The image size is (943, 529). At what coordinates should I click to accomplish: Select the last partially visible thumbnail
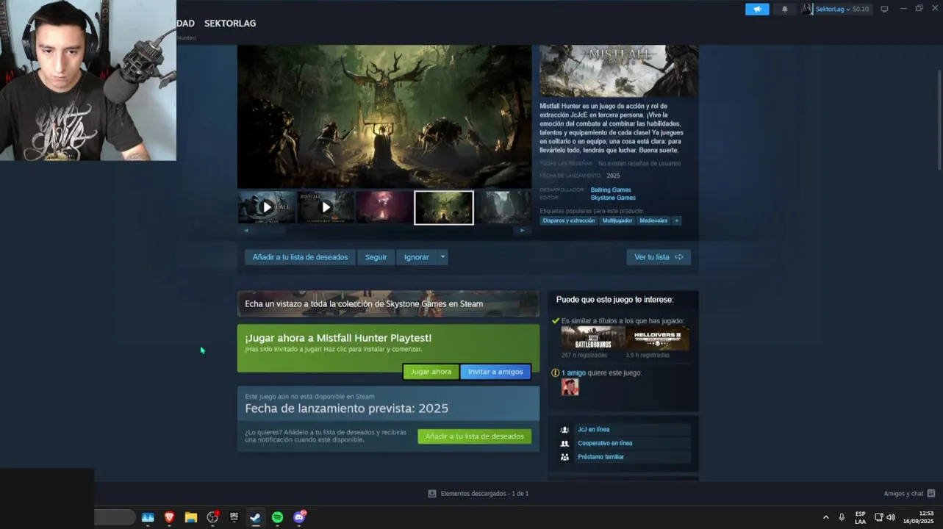coord(503,207)
